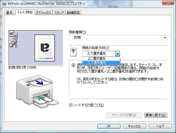The image size is (176, 133).
Task: Open the 用紙種類 dropdown showing 封筒
Action: coord(118,38)
